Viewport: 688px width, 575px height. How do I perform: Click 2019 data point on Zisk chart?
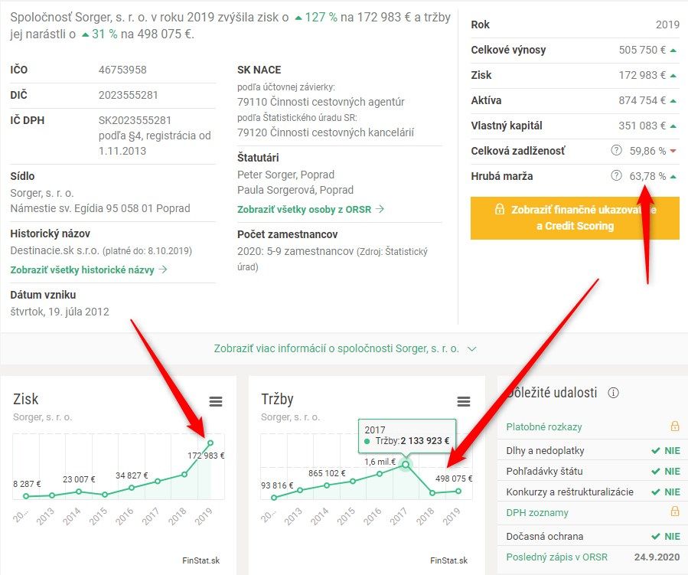click(210, 443)
